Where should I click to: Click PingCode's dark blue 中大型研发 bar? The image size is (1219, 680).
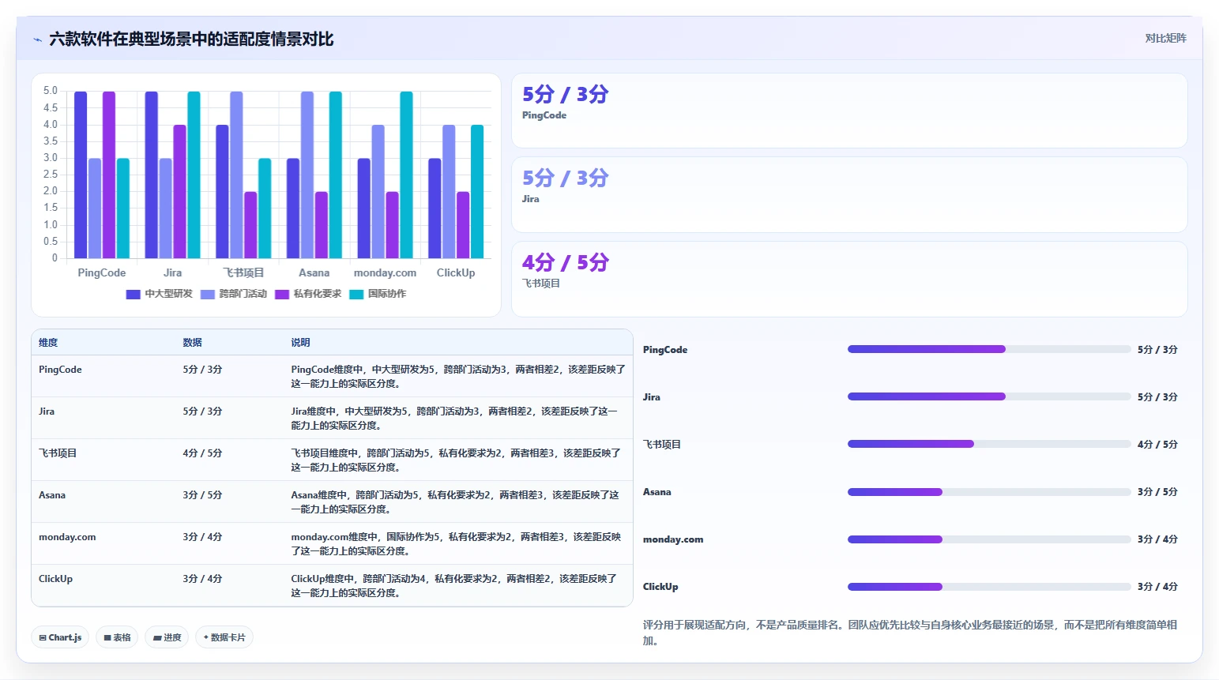(81, 175)
